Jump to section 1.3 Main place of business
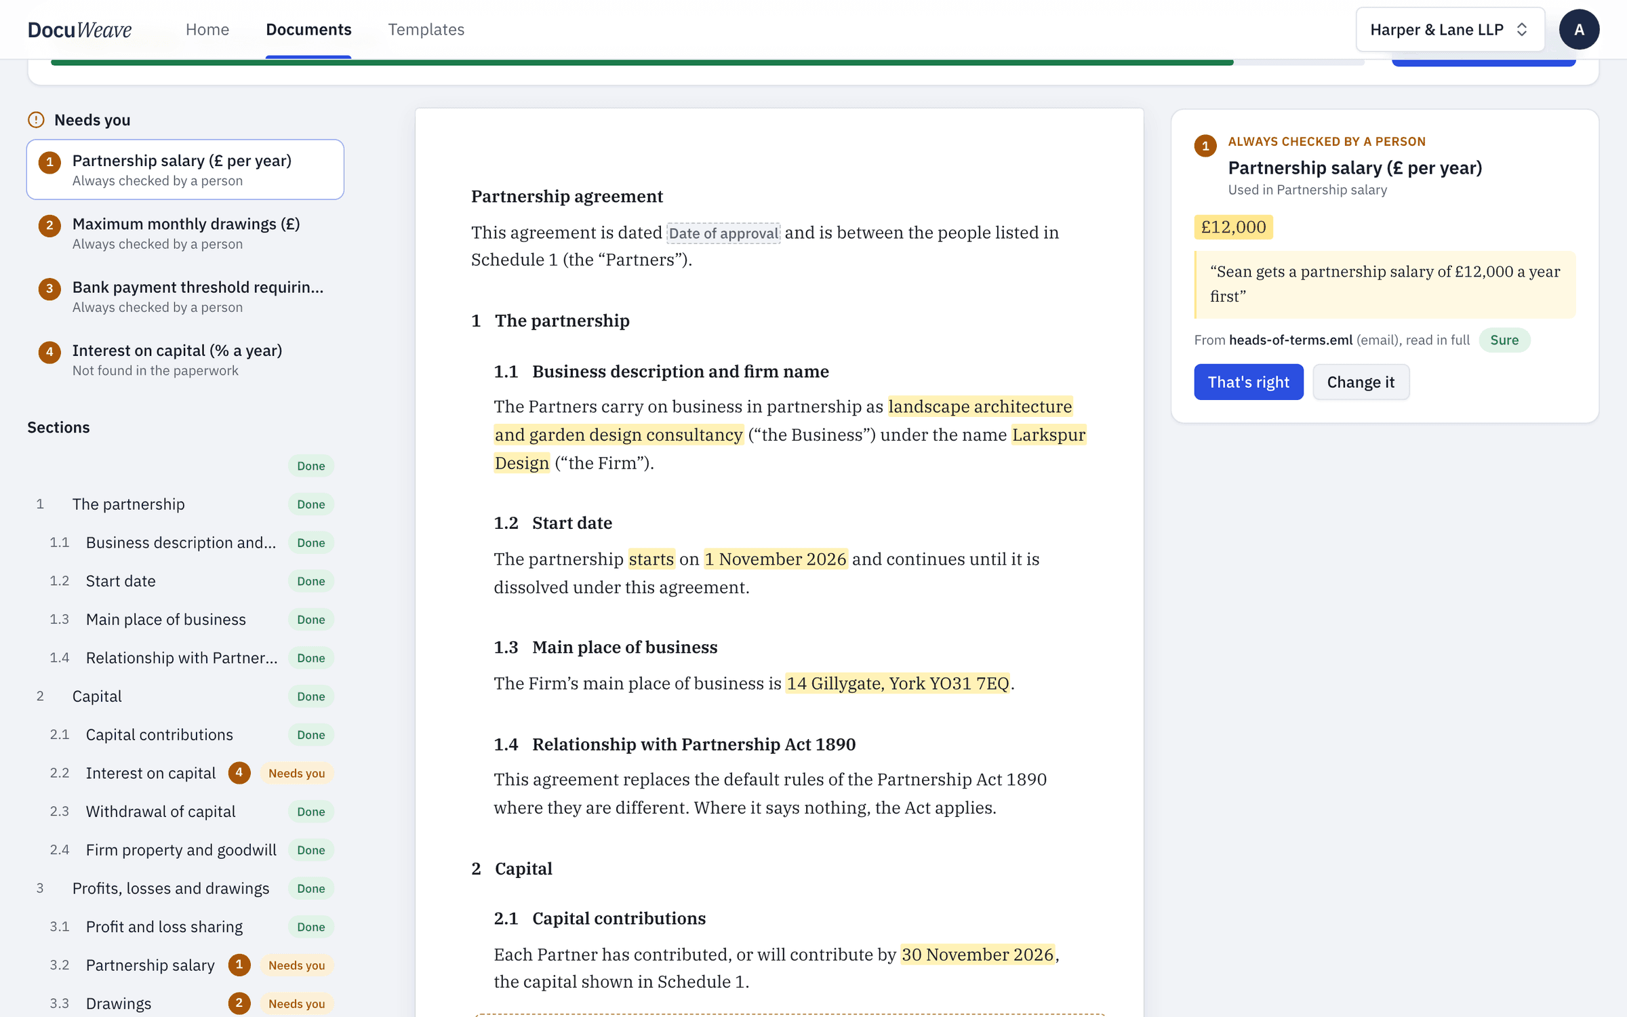The image size is (1627, 1017). point(185,619)
